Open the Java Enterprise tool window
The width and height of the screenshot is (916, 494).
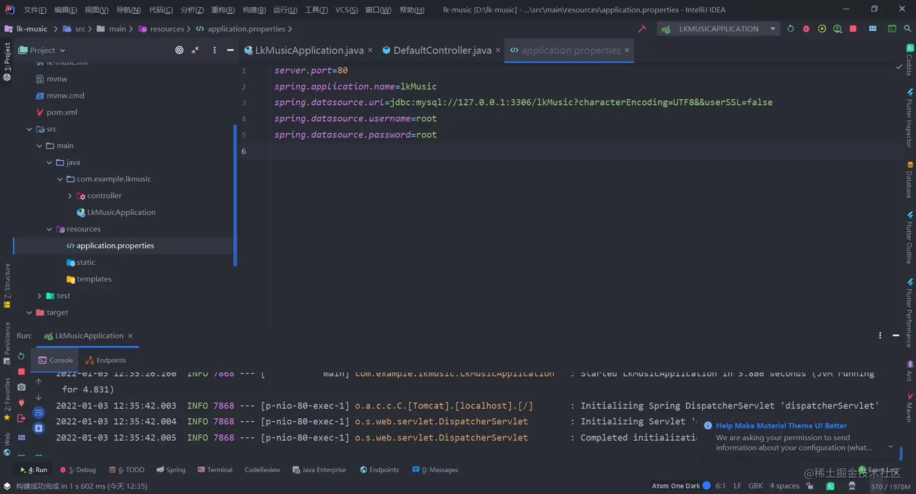[x=319, y=470]
